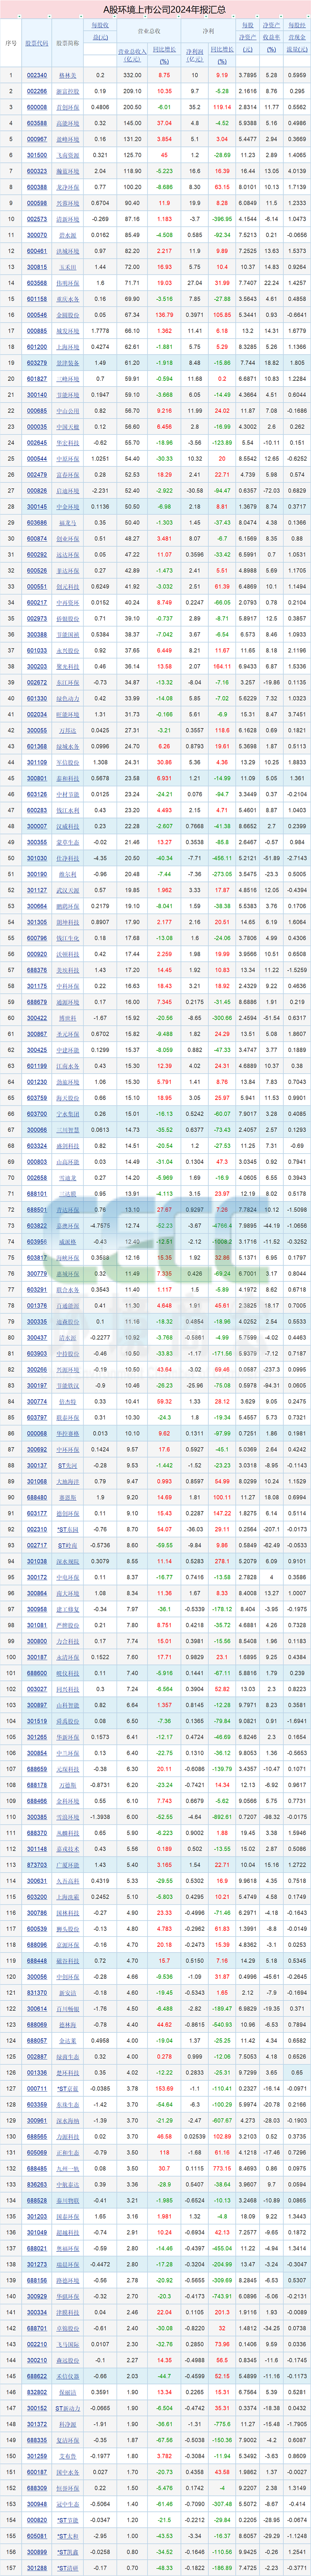Viewport: 311px width, 2576px height.
Task: Open stock code link 002266
Action: pyautogui.click(x=37, y=91)
